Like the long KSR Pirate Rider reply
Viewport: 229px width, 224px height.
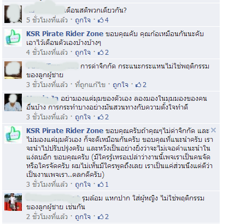83,185
